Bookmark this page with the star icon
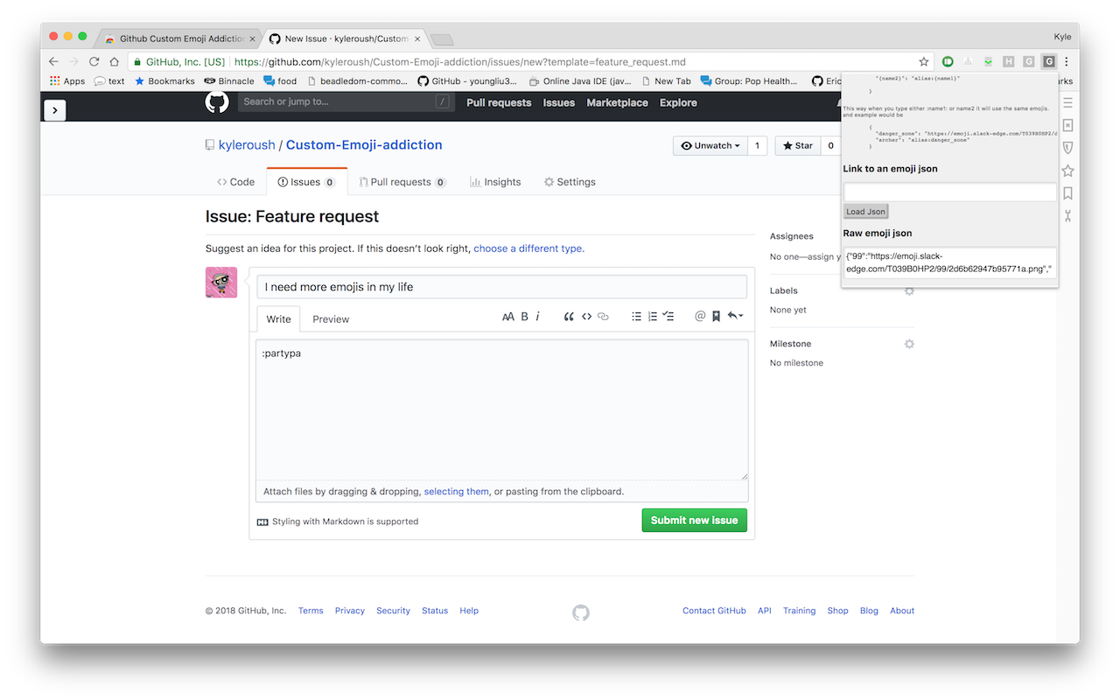This screenshot has width=1120, height=700. (923, 61)
